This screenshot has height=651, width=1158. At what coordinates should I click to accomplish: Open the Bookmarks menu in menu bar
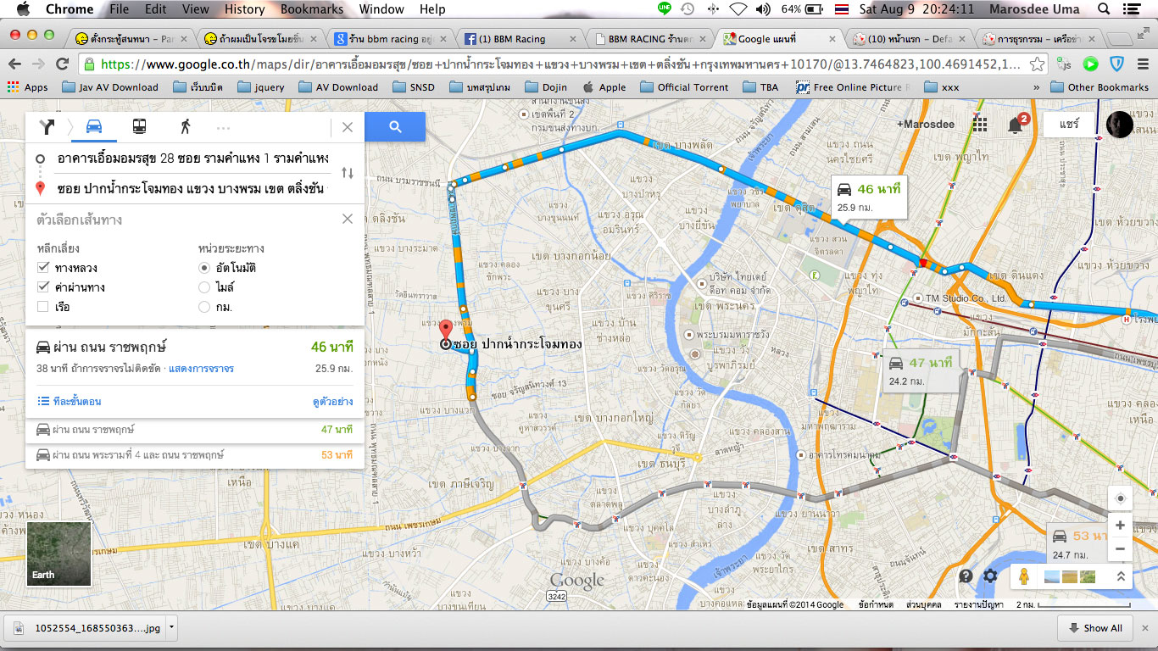pos(312,9)
